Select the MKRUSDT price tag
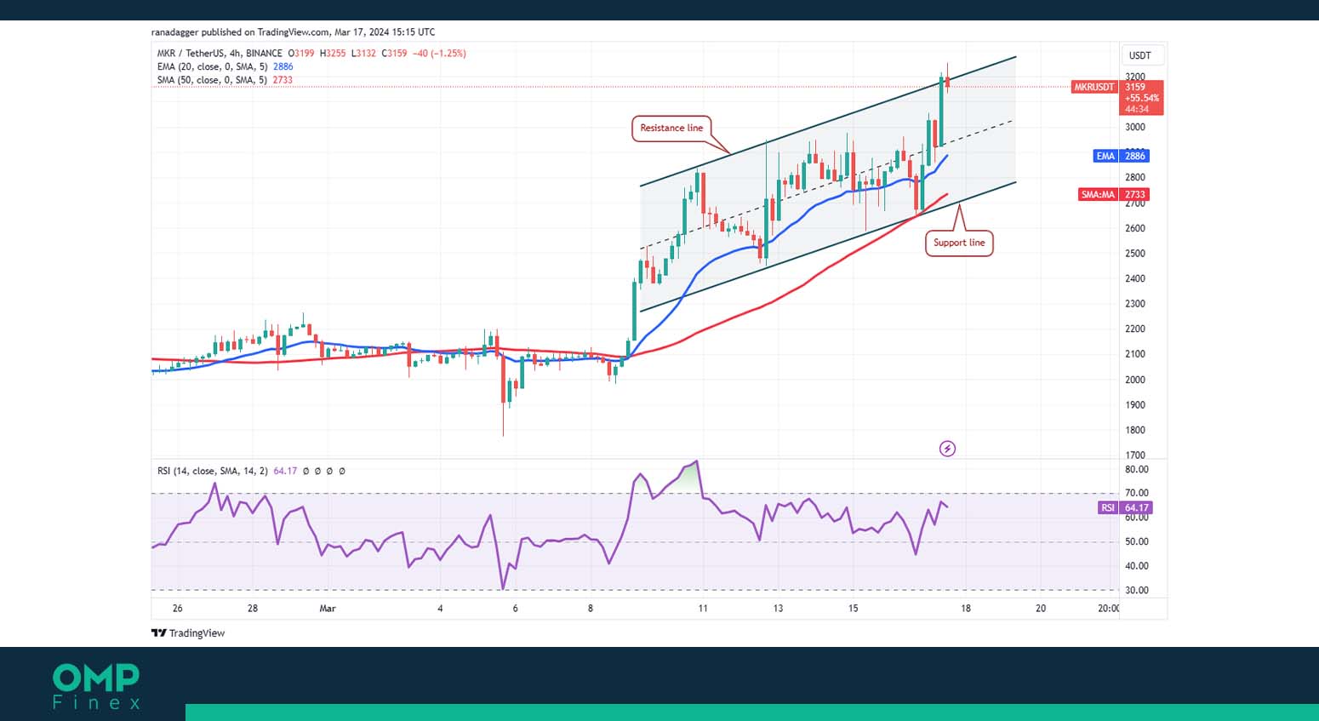The width and height of the screenshot is (1319, 721). 1093,87
